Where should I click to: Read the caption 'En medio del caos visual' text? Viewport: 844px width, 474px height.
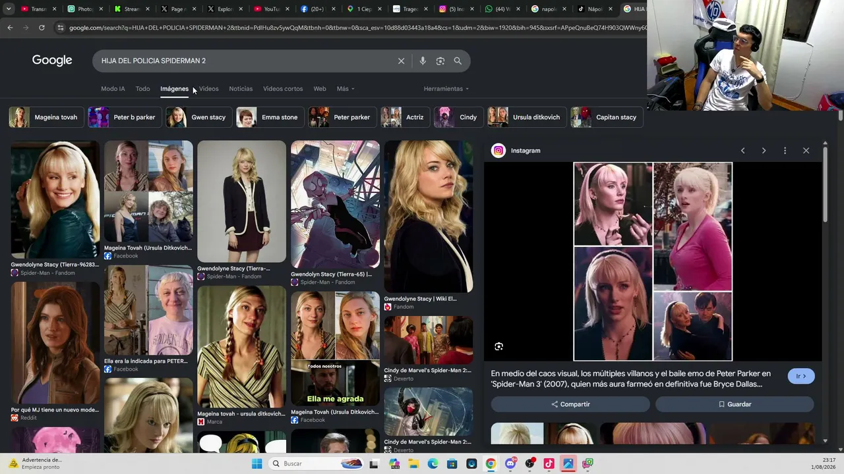(631, 379)
